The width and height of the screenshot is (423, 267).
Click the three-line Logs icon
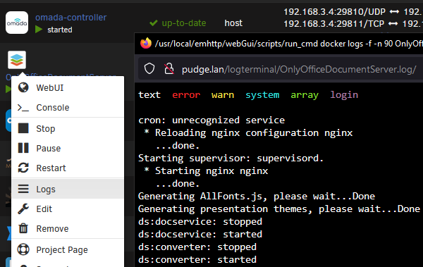[23, 189]
